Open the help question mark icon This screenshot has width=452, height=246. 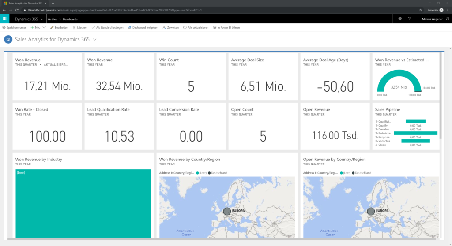coord(409,19)
